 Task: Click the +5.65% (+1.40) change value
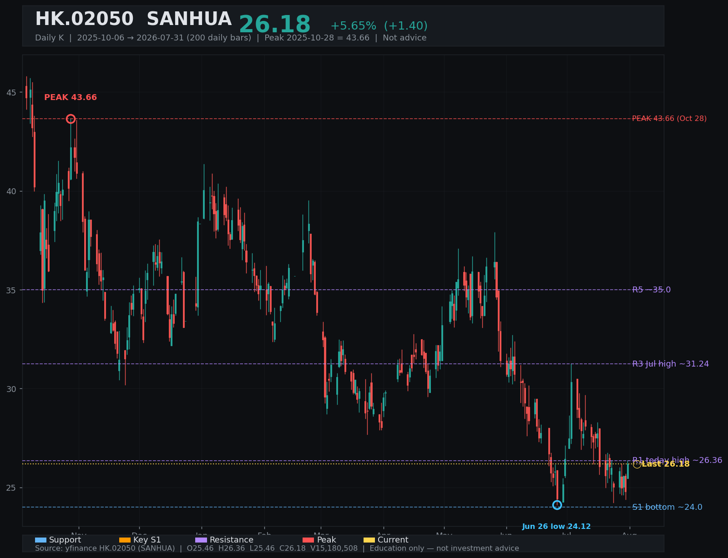point(379,26)
